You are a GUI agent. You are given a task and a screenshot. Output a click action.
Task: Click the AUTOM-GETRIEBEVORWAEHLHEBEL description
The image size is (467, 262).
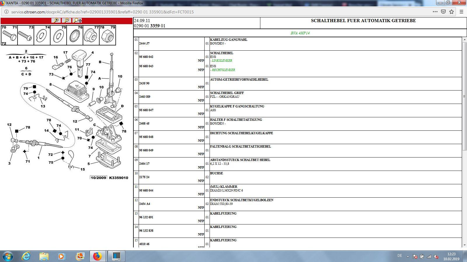coord(239,79)
